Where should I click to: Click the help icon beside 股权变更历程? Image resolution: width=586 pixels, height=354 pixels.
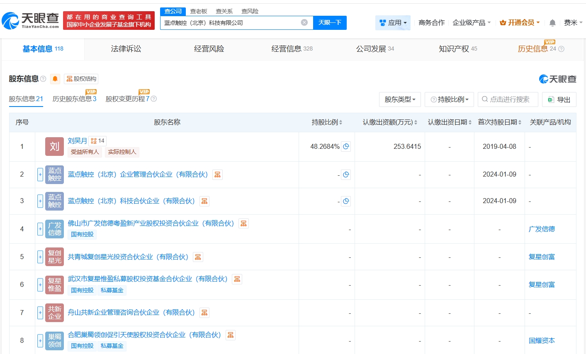pyautogui.click(x=154, y=99)
